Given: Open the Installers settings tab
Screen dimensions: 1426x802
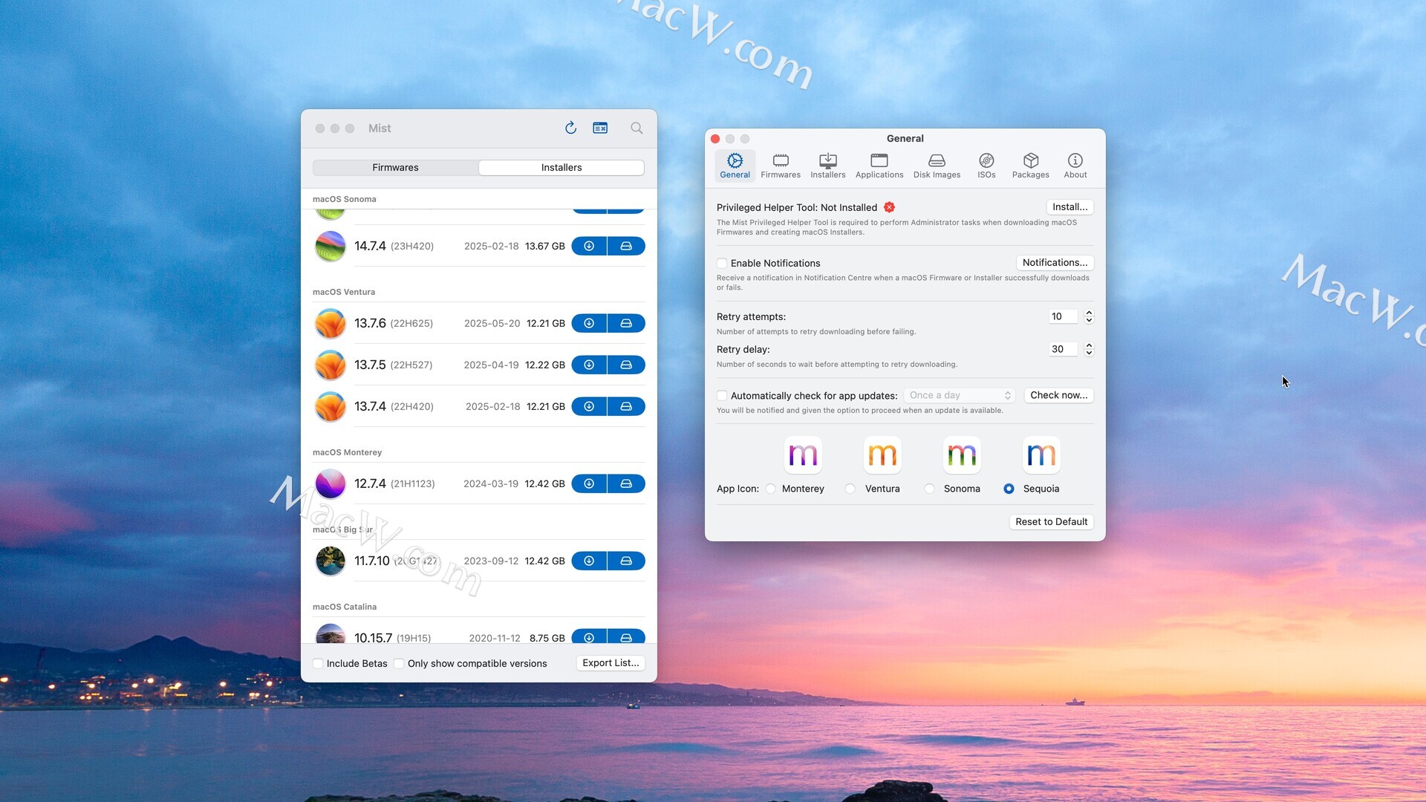Looking at the screenshot, I should 827,166.
